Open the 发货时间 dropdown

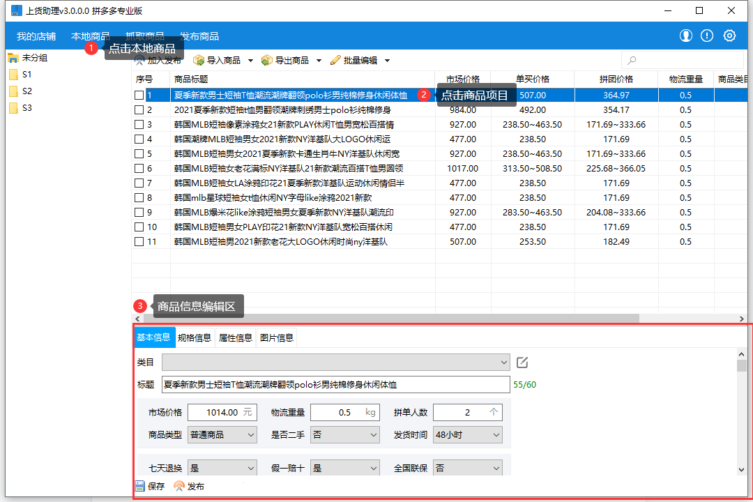point(468,435)
